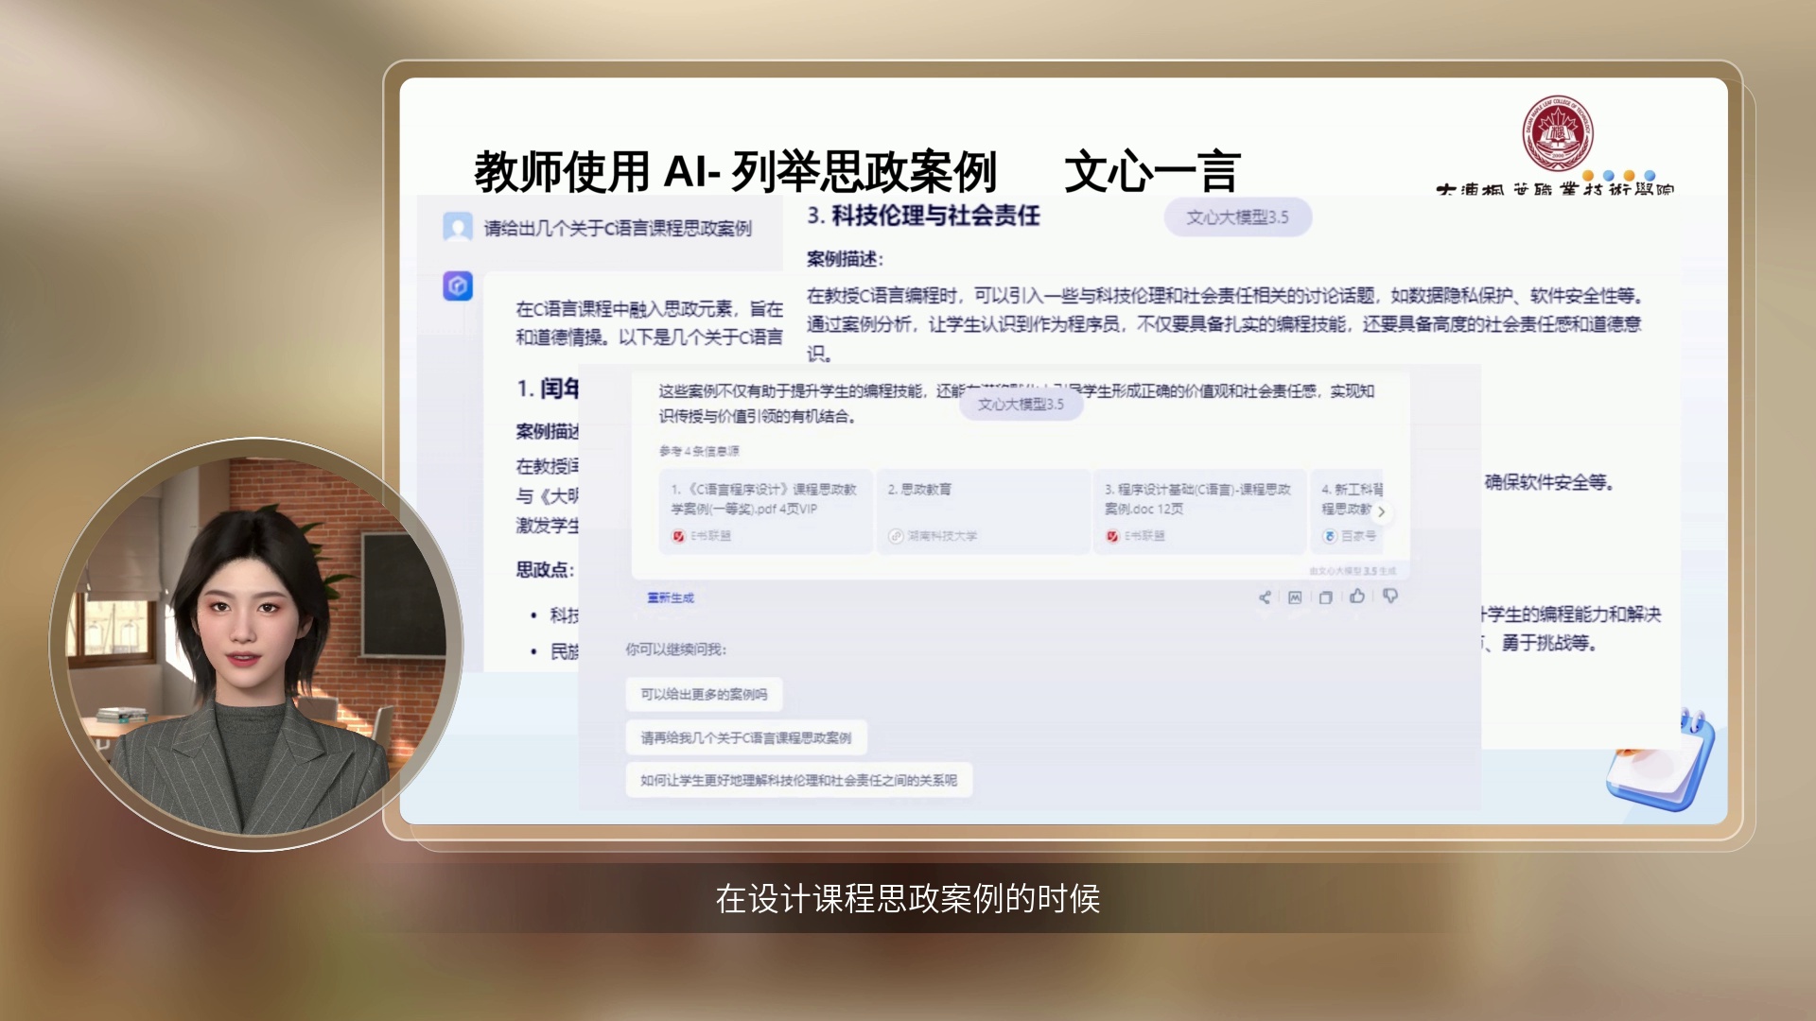The height and width of the screenshot is (1021, 1816).
Task: Give the answer a thumbs up
Action: (1357, 597)
